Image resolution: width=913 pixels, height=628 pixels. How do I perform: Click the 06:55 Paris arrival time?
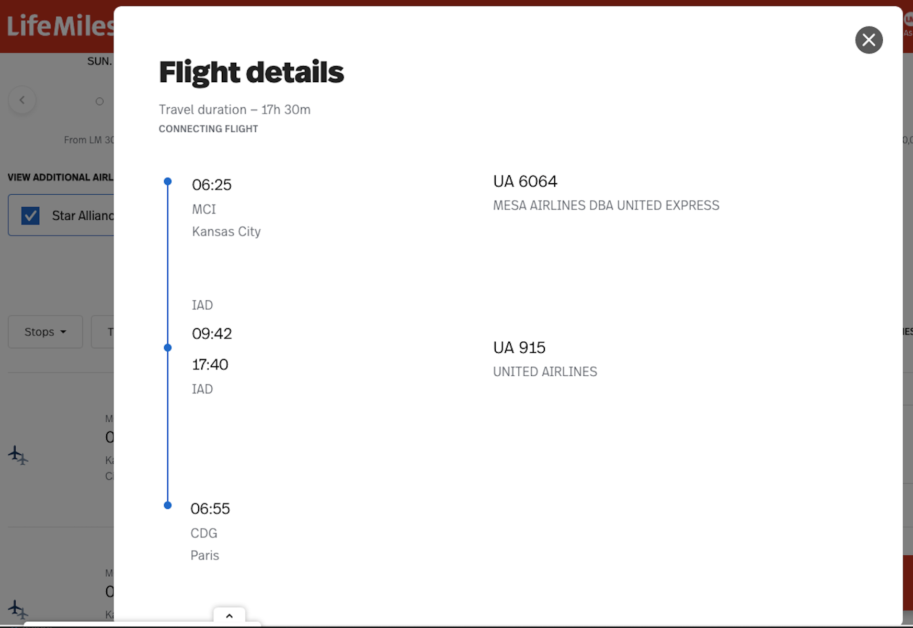(210, 509)
